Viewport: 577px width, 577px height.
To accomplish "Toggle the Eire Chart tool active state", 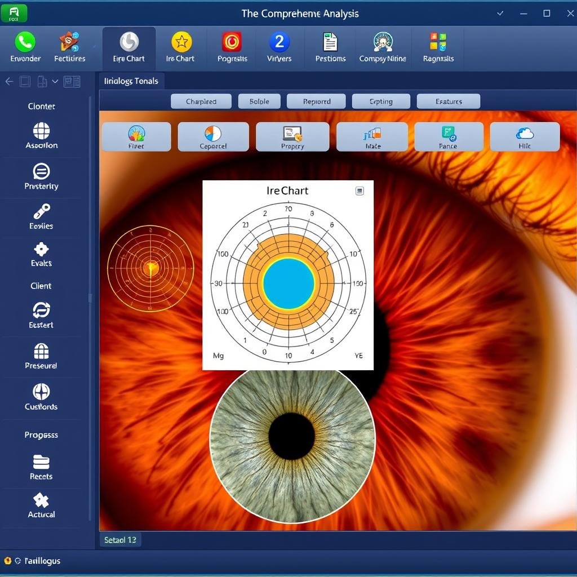I will 128,47.
